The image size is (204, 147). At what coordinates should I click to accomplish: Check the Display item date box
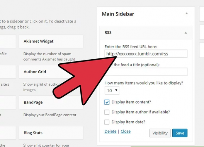point(107,122)
